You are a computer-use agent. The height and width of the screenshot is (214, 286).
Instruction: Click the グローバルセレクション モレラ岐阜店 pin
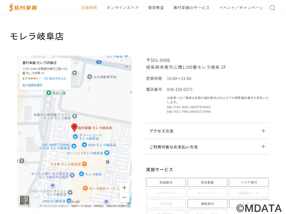[70, 192]
